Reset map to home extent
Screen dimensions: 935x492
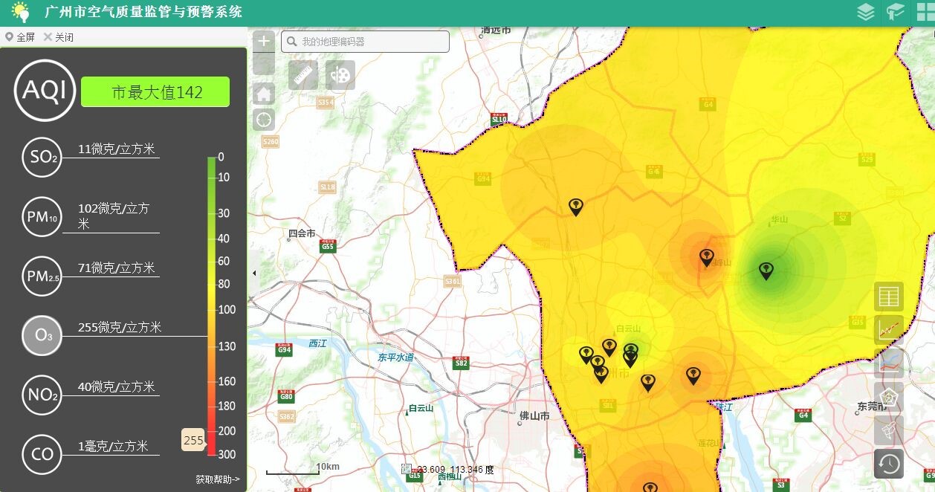[x=264, y=94]
